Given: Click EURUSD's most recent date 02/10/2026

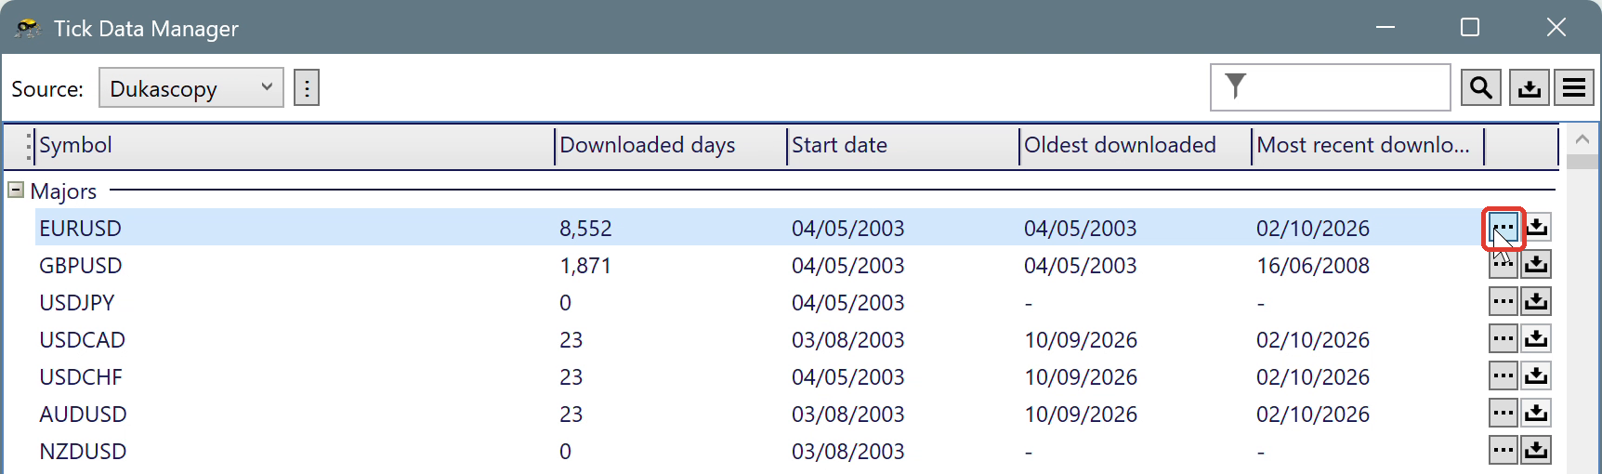Looking at the screenshot, I should 1313,228.
